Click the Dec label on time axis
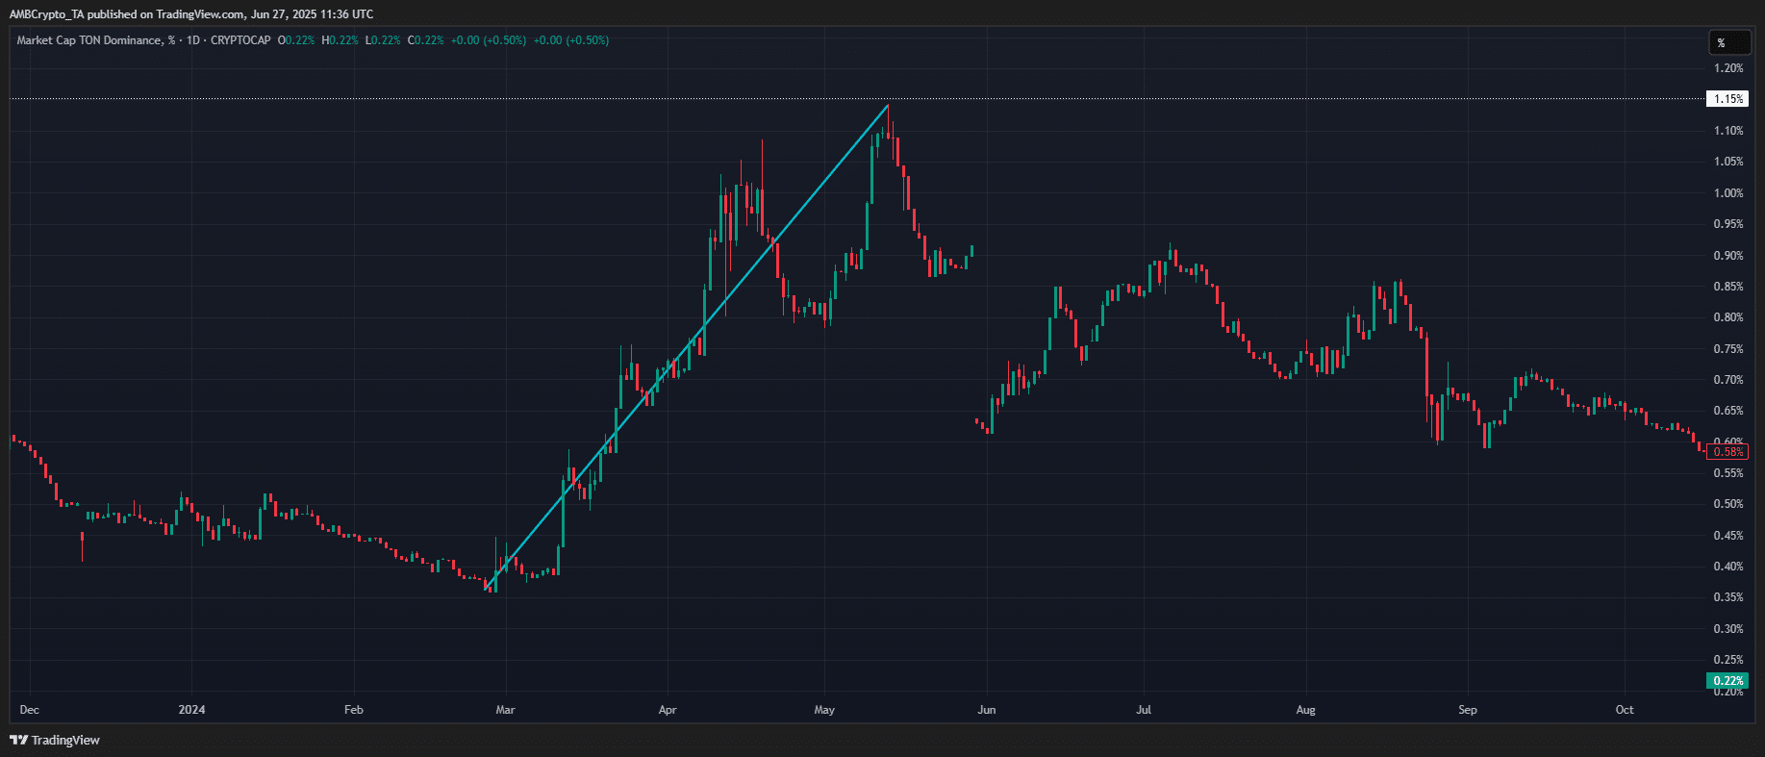Image resolution: width=1765 pixels, height=757 pixels. click(x=30, y=710)
